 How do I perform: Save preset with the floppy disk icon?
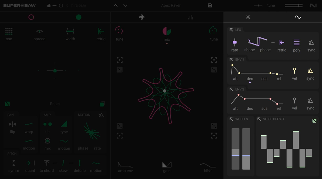click(210, 6)
